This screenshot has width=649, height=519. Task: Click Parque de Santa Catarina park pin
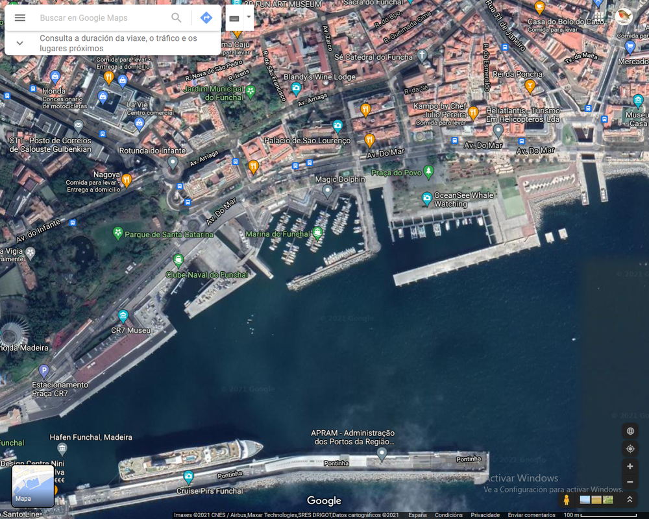[118, 234]
